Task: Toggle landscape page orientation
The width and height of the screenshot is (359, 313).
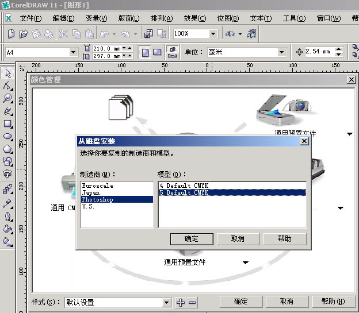Action: click(x=157, y=52)
